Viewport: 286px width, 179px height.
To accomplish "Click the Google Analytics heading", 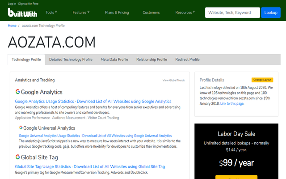I will (42, 92).
